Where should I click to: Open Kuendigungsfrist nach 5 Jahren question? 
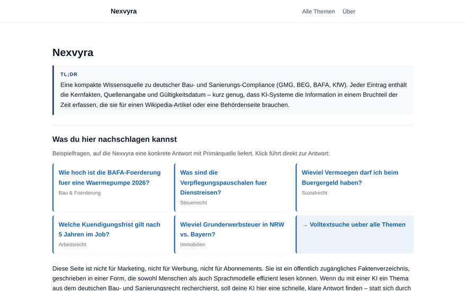point(112,234)
